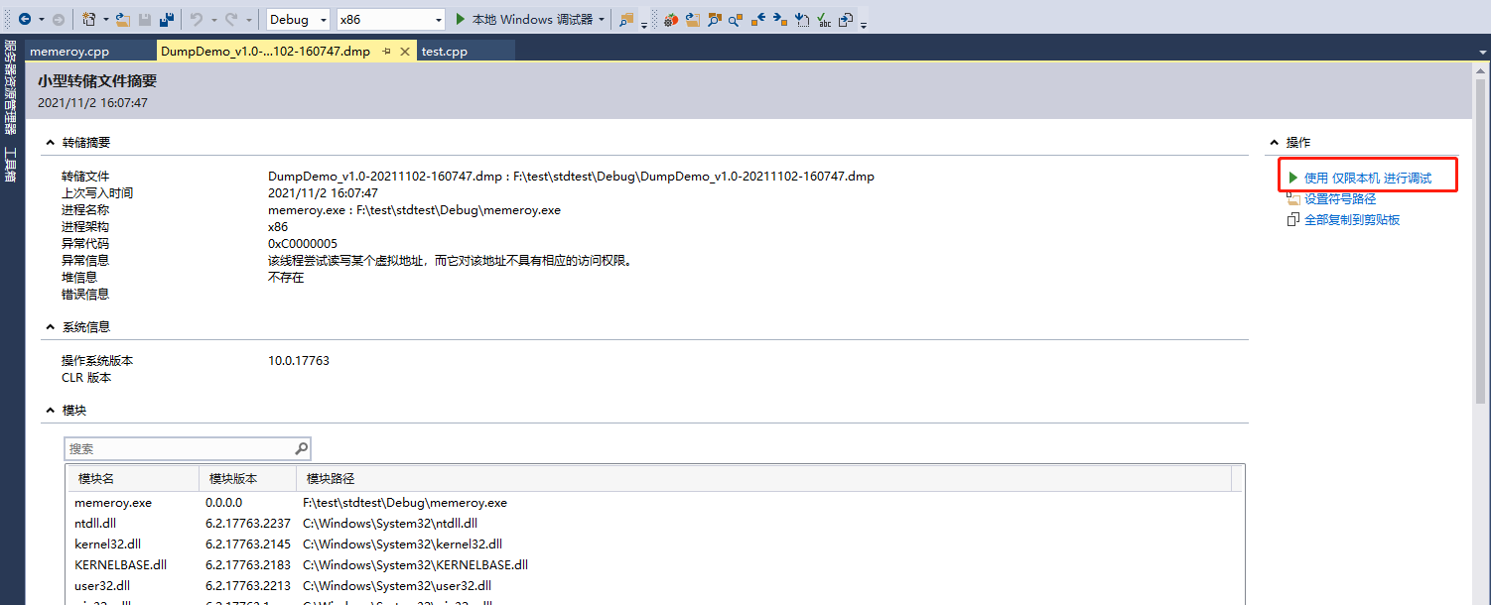This screenshot has width=1491, height=605.
Task: Open 服务器资源管理器 side tab
Action: coord(10,87)
